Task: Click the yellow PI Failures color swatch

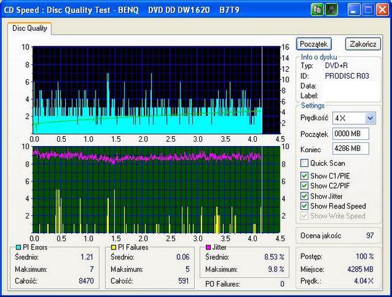Action: coord(114,247)
